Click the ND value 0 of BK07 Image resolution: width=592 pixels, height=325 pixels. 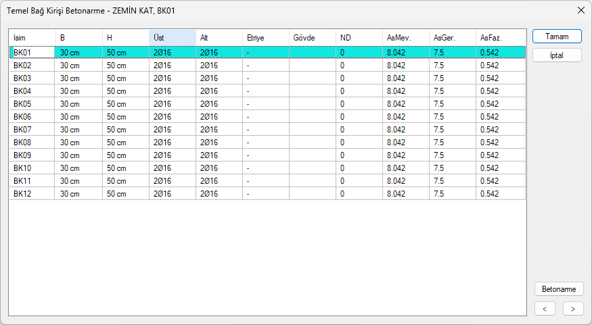pyautogui.click(x=359, y=129)
